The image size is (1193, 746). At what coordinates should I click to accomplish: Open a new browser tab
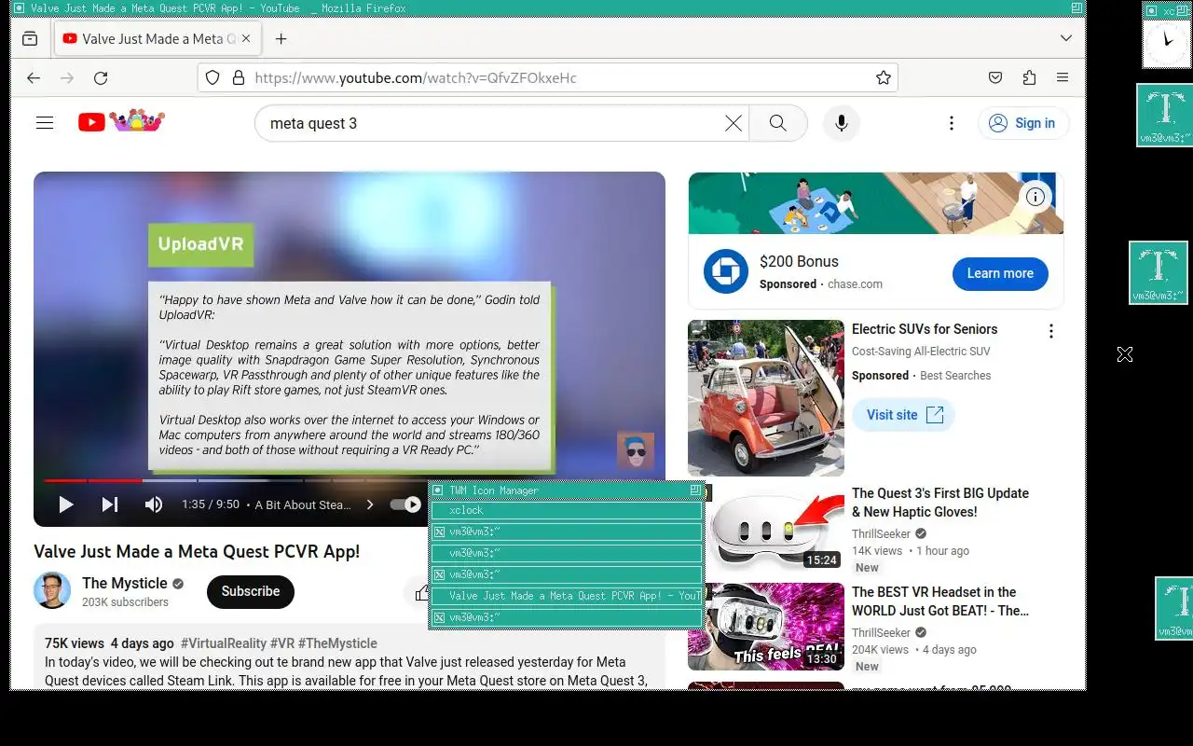(281, 38)
